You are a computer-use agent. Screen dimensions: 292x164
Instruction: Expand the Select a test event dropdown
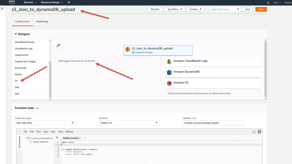[x=225, y=9]
